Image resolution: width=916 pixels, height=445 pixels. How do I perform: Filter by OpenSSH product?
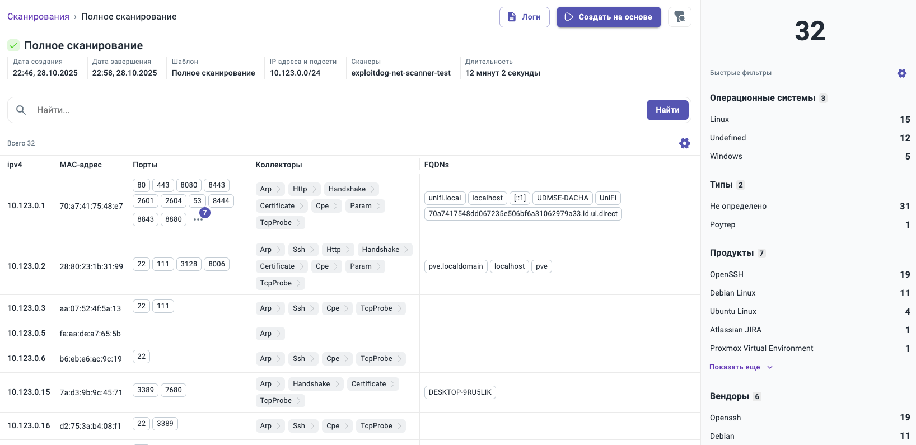tap(726, 274)
